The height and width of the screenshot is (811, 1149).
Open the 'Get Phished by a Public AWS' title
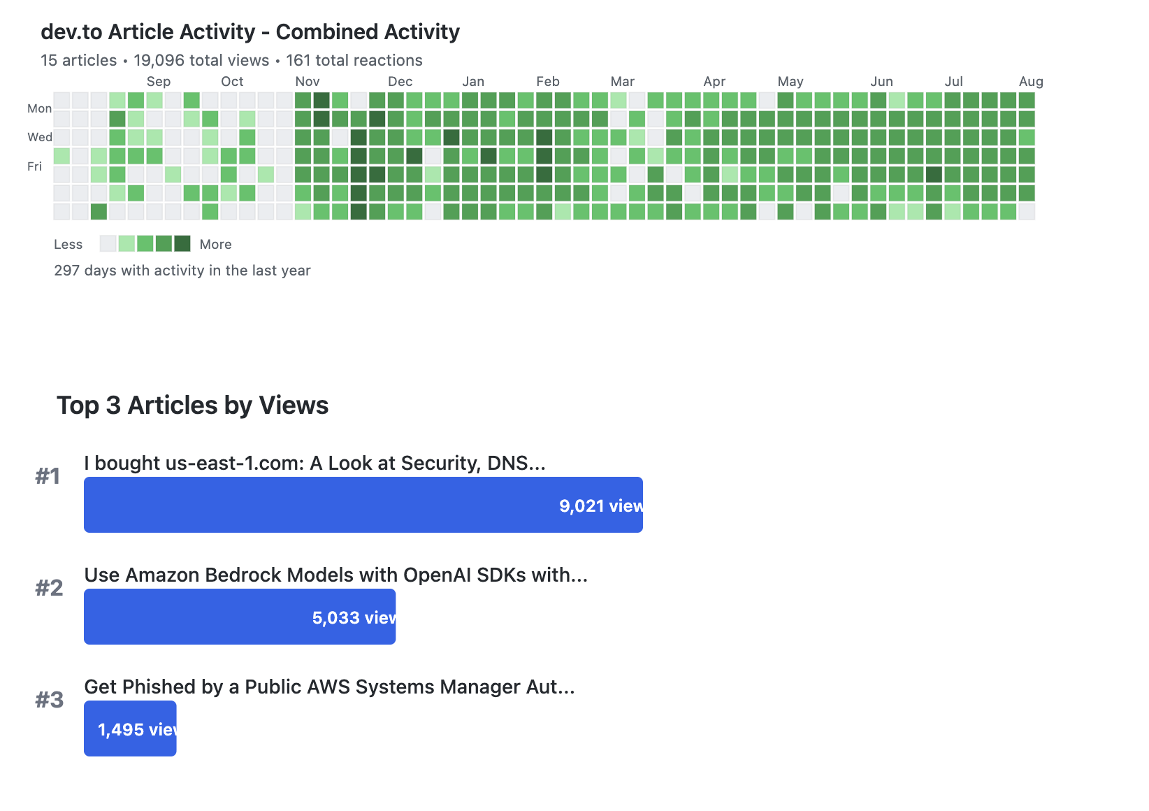pos(329,687)
